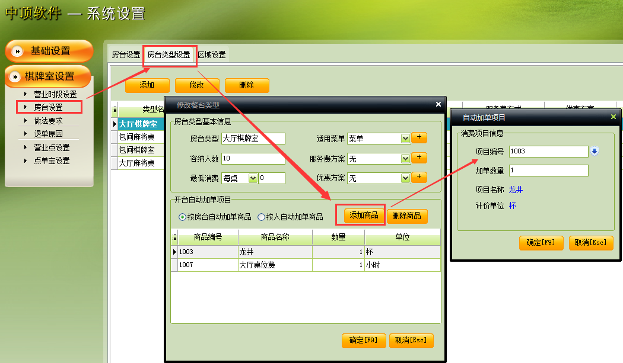Click the type list corner menu icon
The height and width of the screenshot is (363, 623).
pos(115,109)
